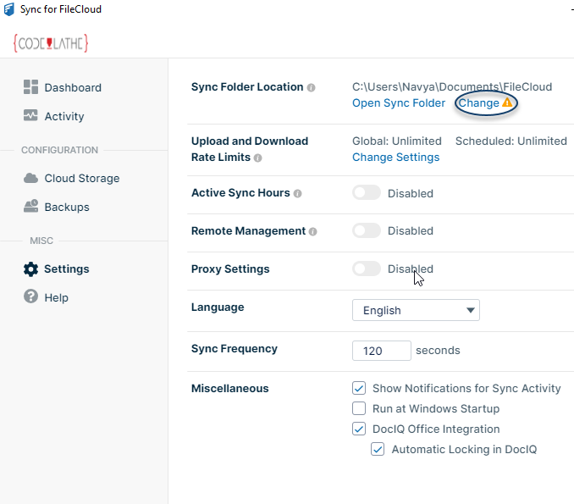Click the info icon beside Rate Limits

[x=257, y=158]
